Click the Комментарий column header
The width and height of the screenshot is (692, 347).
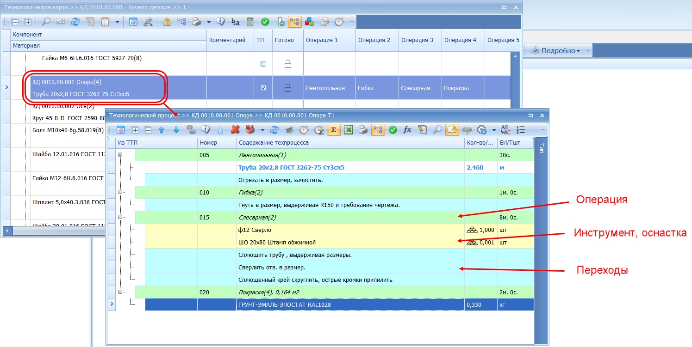(x=230, y=40)
